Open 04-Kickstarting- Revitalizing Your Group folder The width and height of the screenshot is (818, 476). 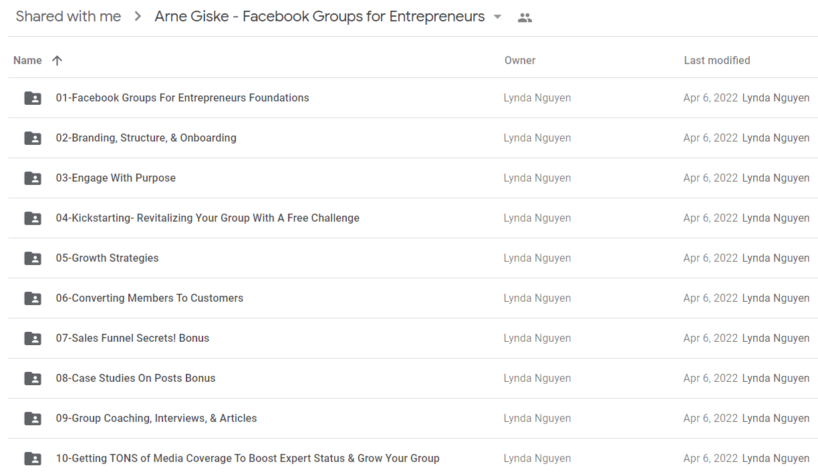pyautogui.click(x=413, y=218)
